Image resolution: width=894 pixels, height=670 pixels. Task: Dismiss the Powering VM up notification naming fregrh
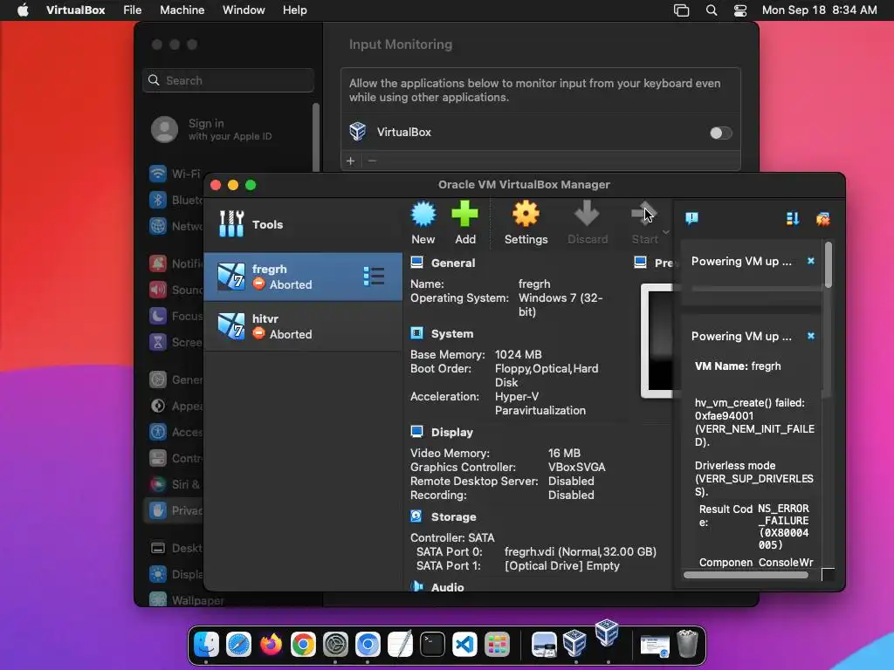(811, 336)
